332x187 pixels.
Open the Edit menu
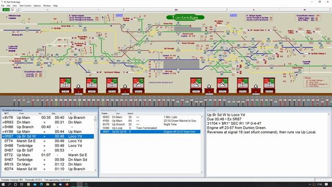click(x=8, y=6)
